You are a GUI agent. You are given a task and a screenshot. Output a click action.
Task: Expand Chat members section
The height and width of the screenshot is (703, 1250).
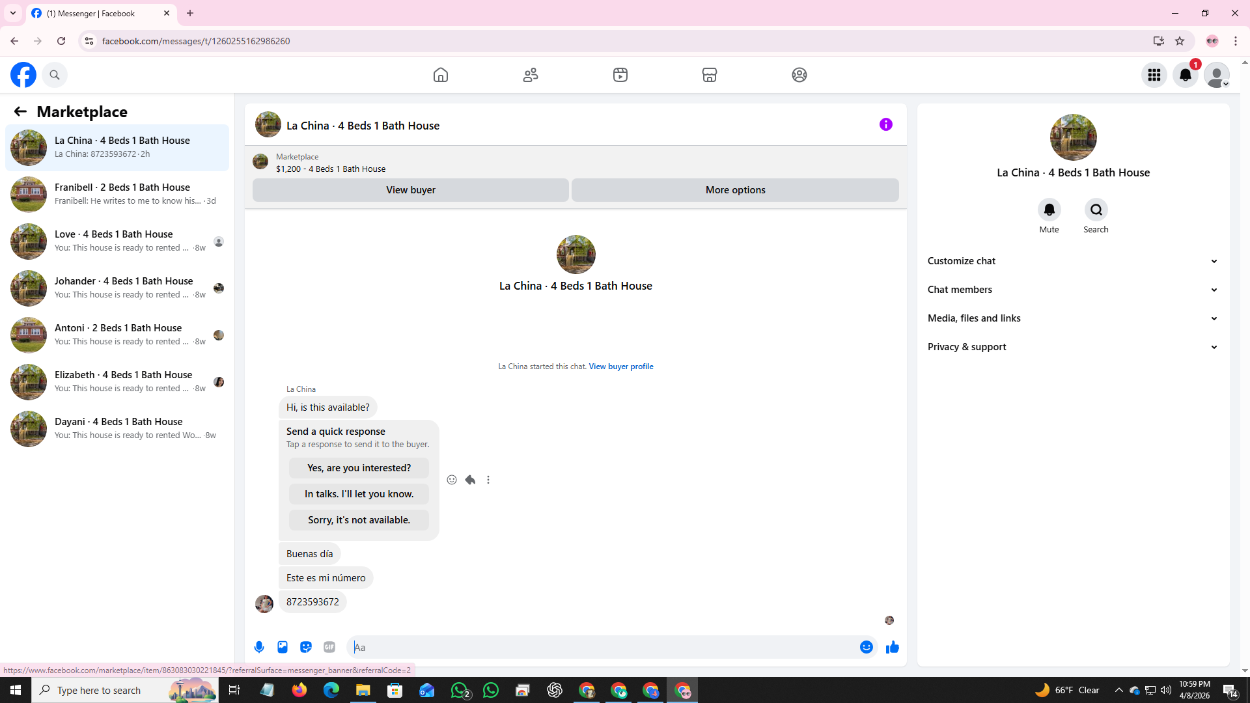(1072, 290)
